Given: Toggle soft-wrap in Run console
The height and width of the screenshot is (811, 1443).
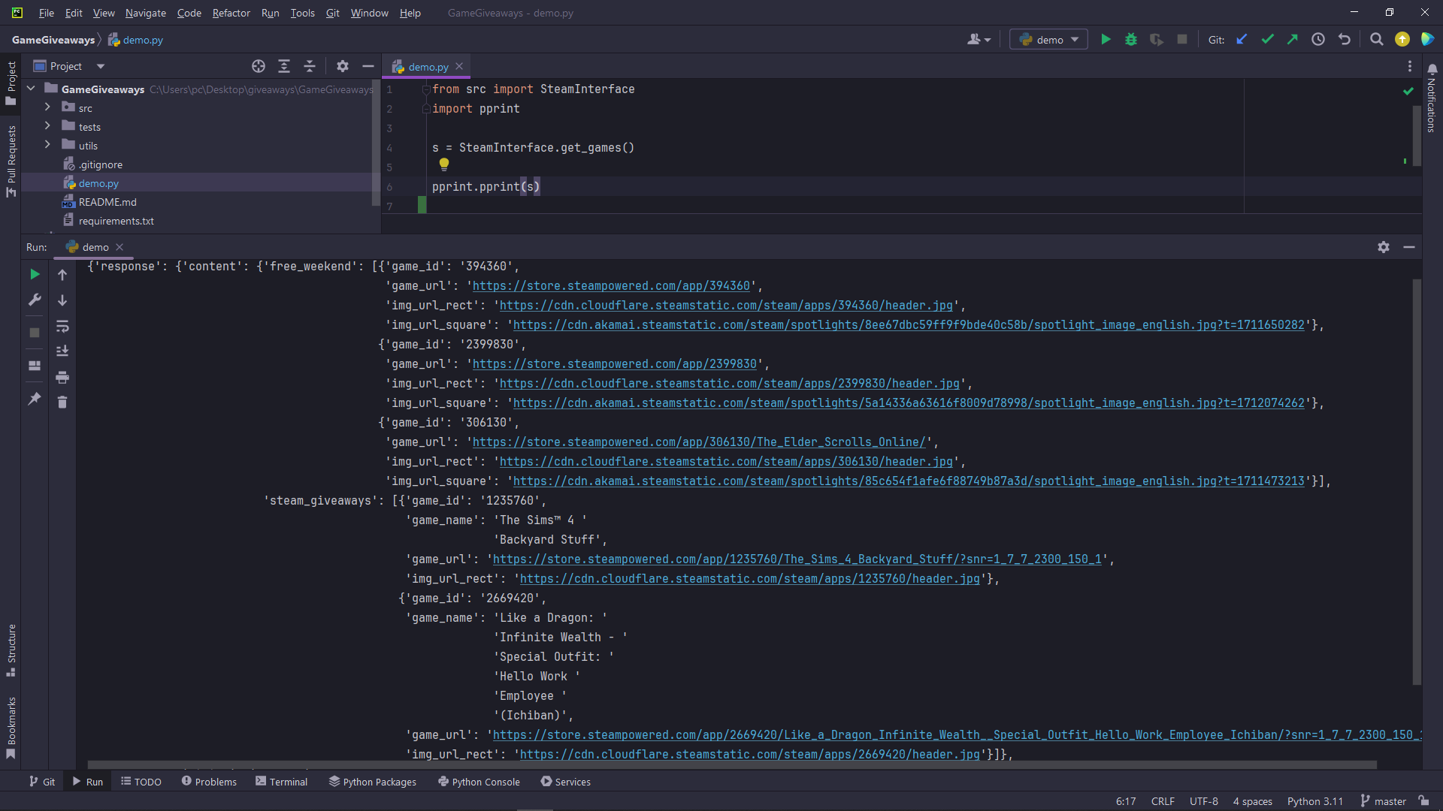Looking at the screenshot, I should tap(62, 326).
